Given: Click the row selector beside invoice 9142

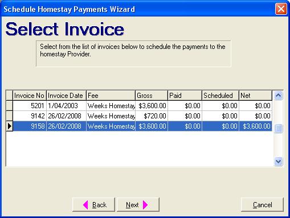Looking at the screenshot, I should [9, 116].
